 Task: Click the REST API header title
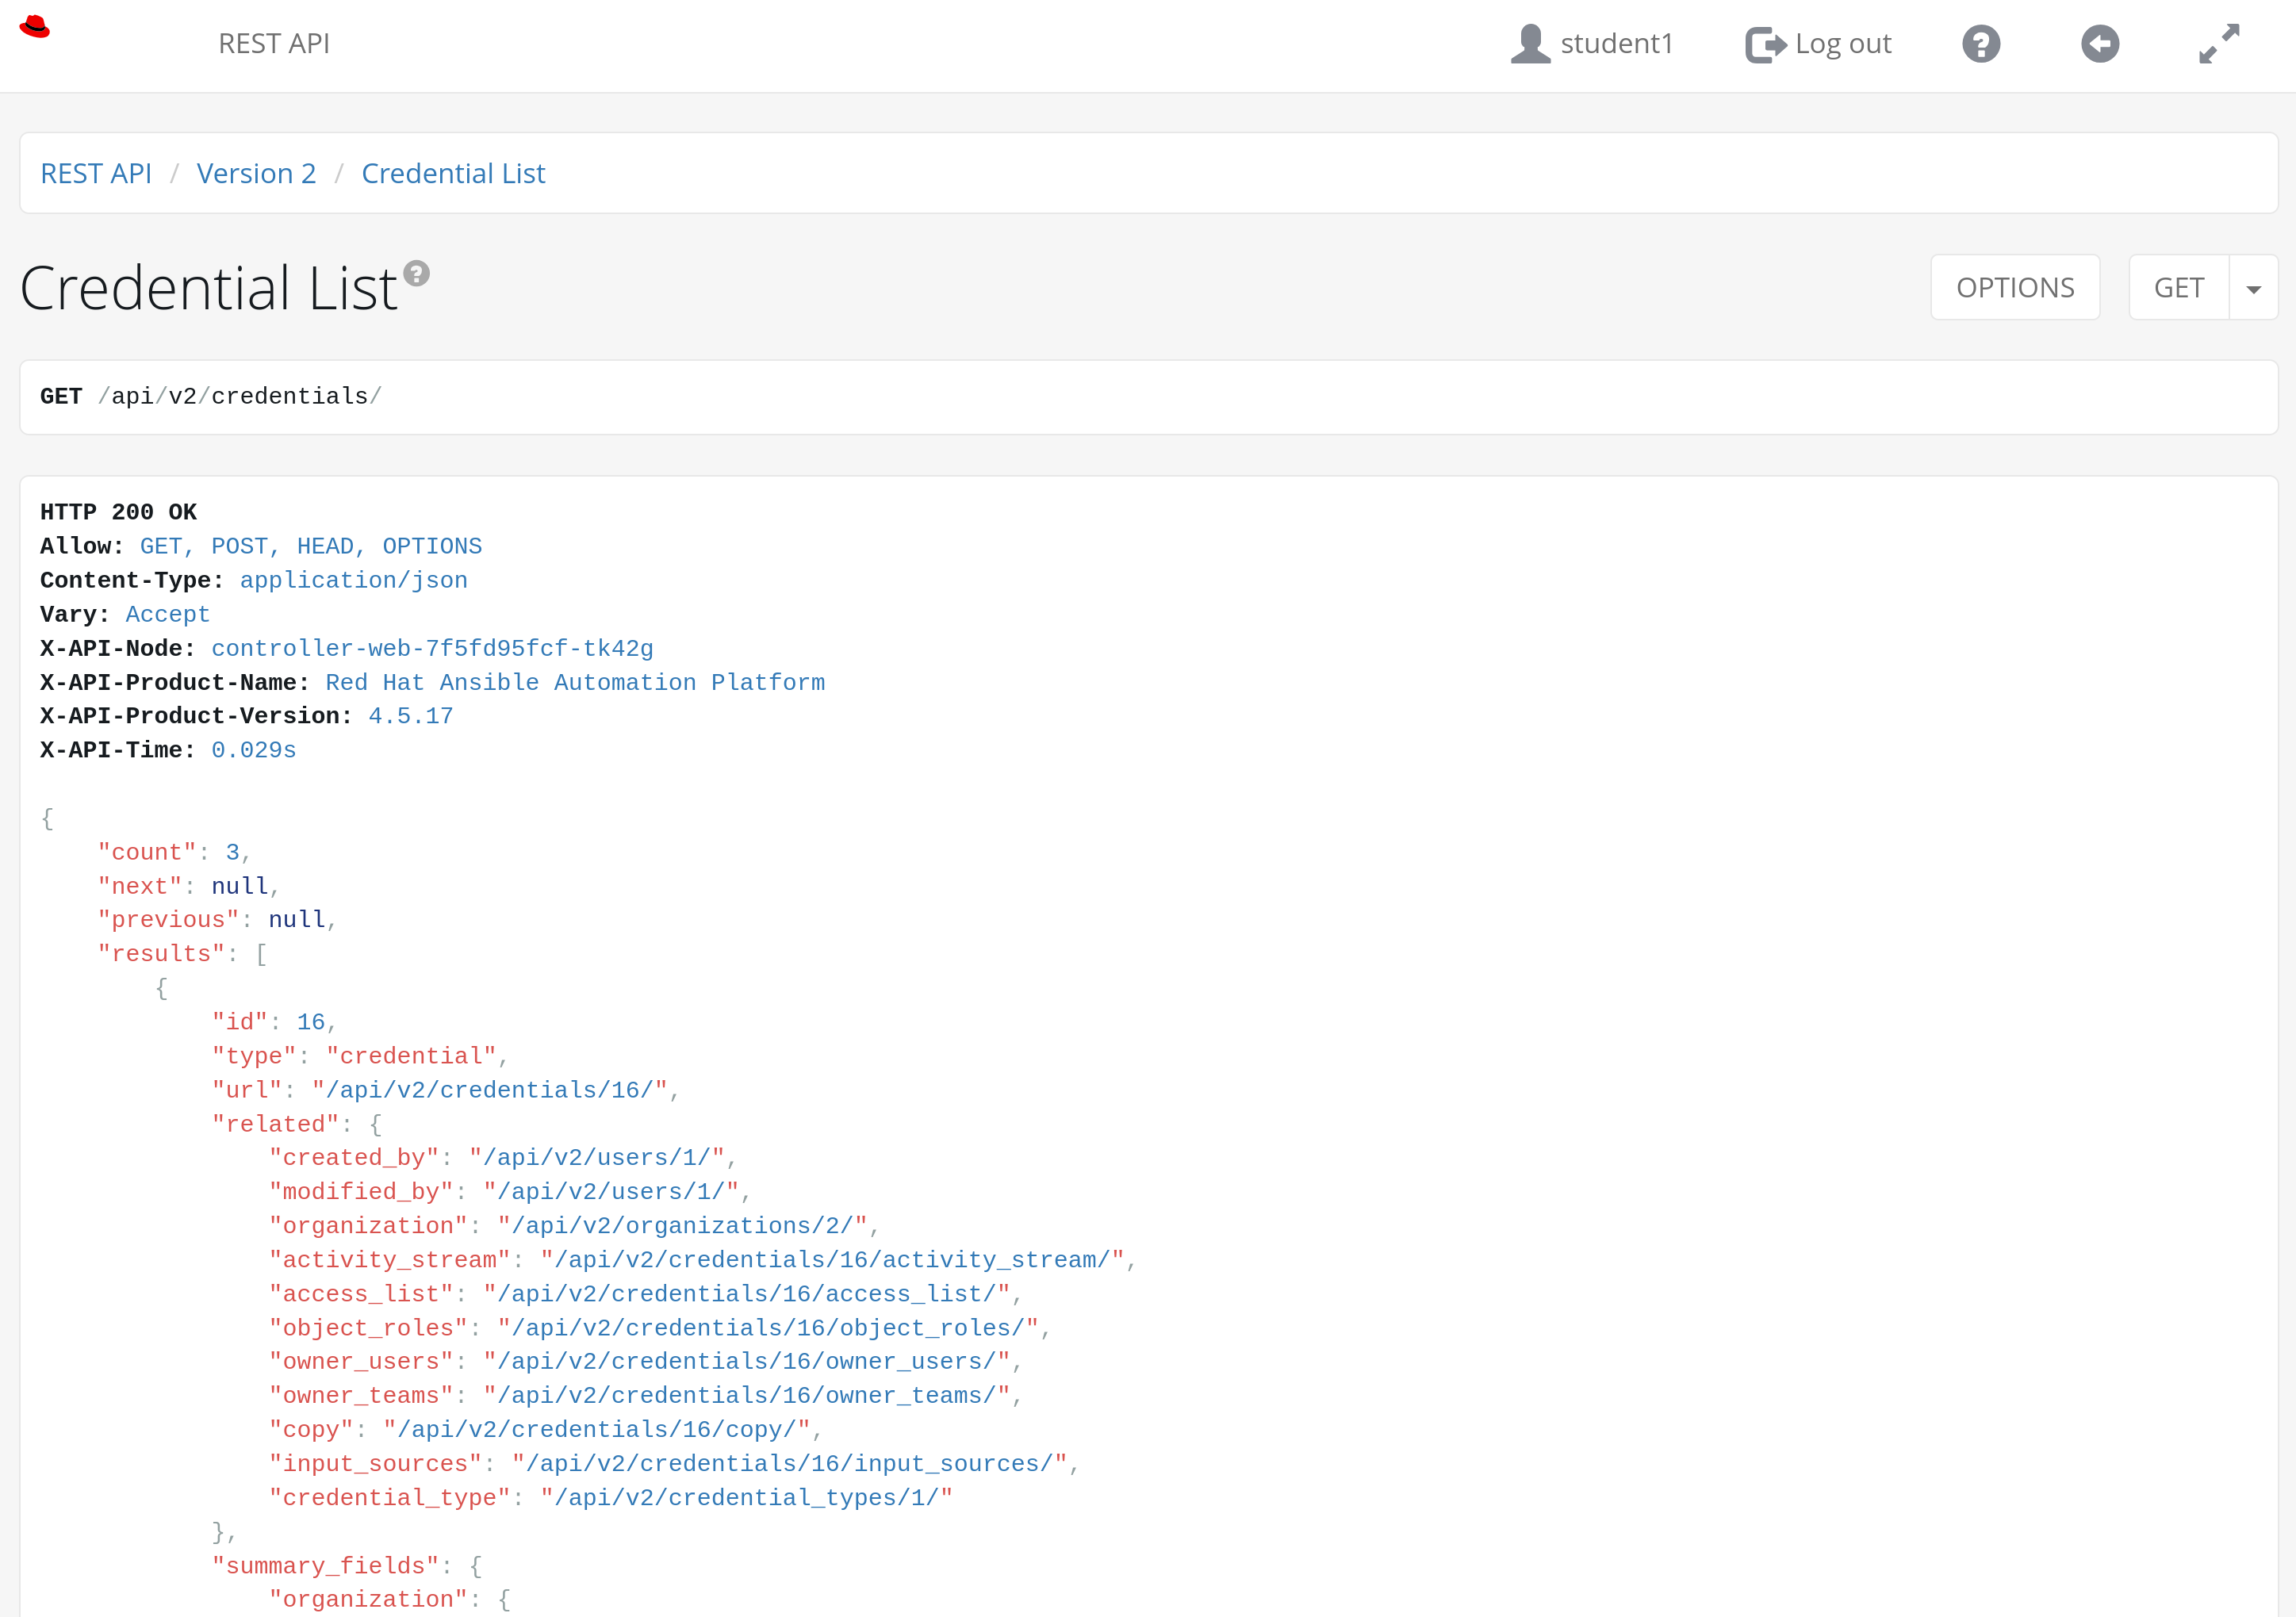pyautogui.click(x=274, y=44)
